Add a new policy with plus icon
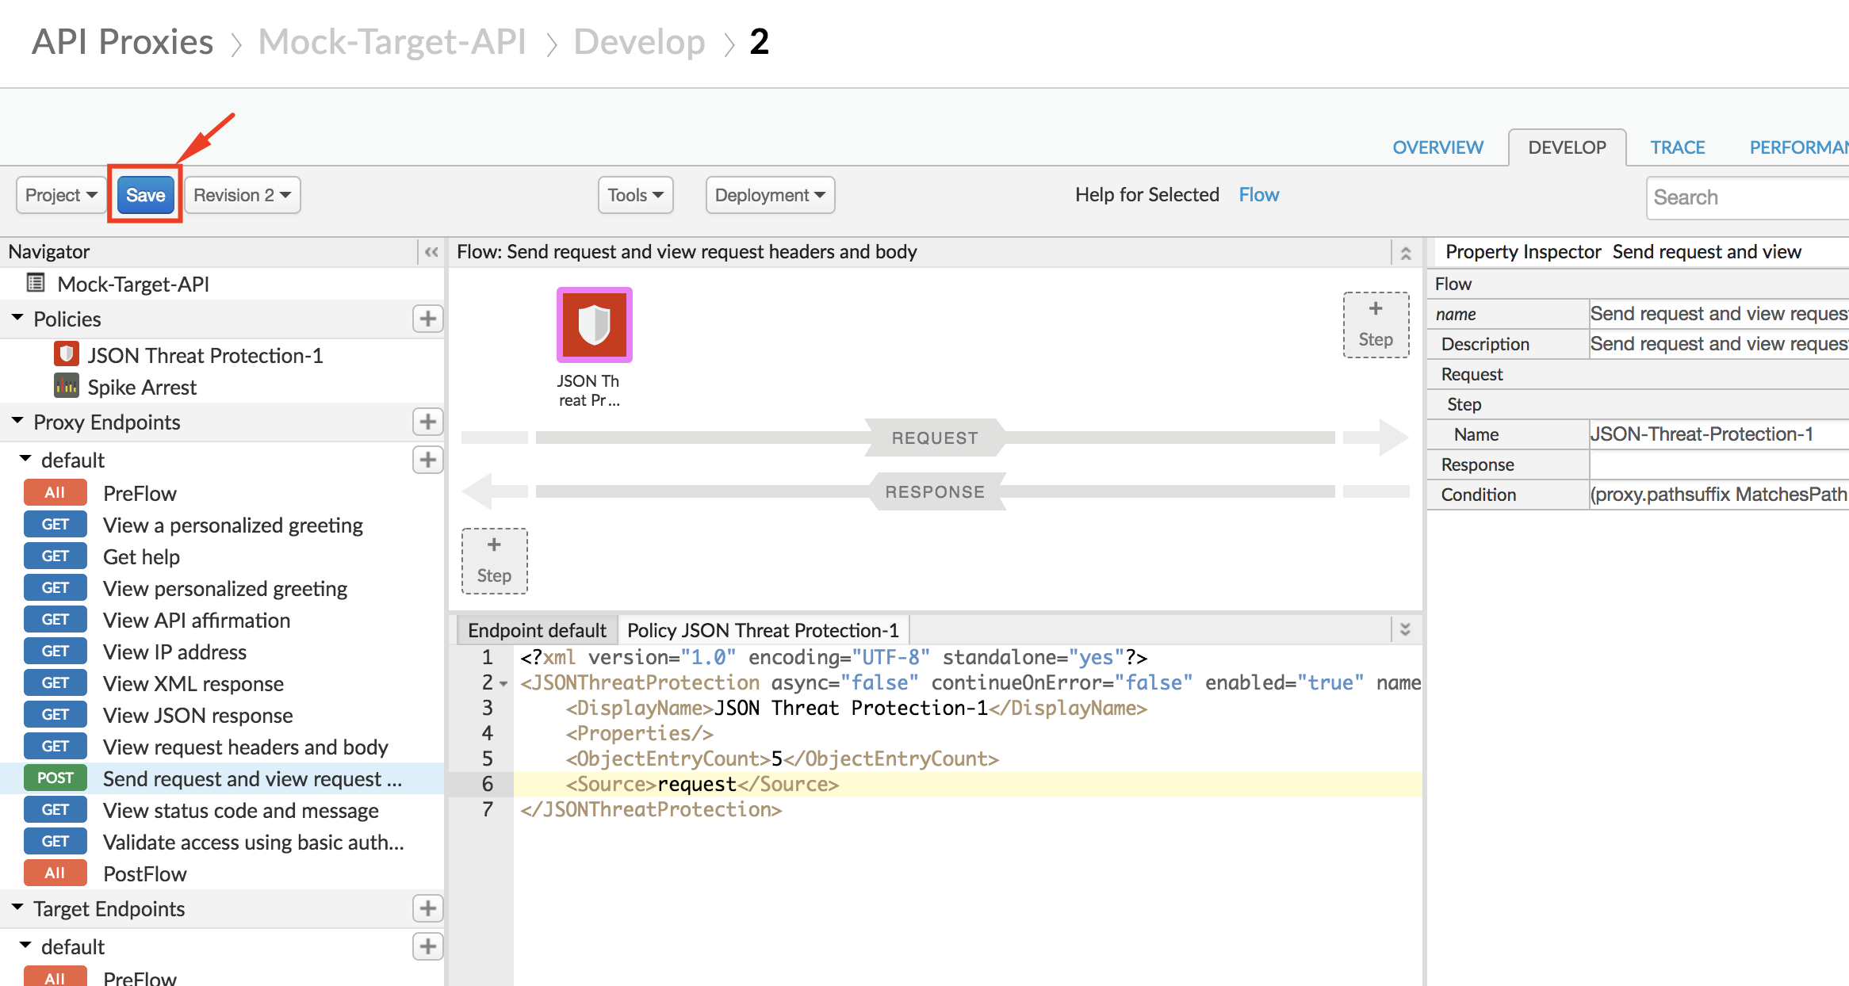 click(x=427, y=319)
